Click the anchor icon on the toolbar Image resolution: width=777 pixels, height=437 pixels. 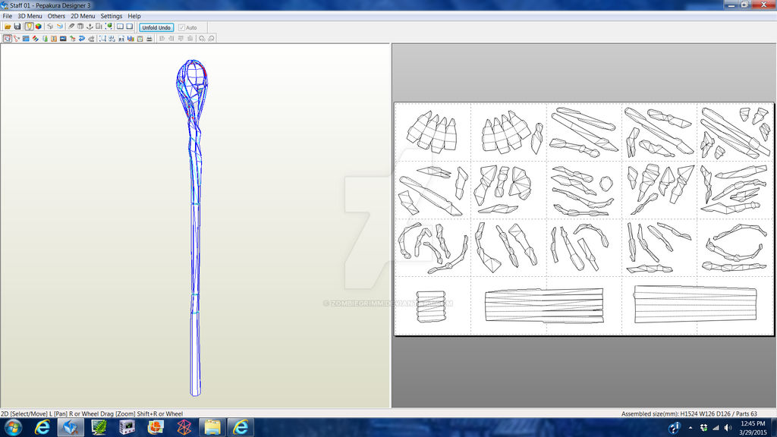pyautogui.click(x=90, y=26)
